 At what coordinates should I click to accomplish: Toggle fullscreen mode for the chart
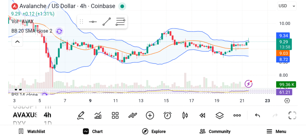click(x=292, y=115)
